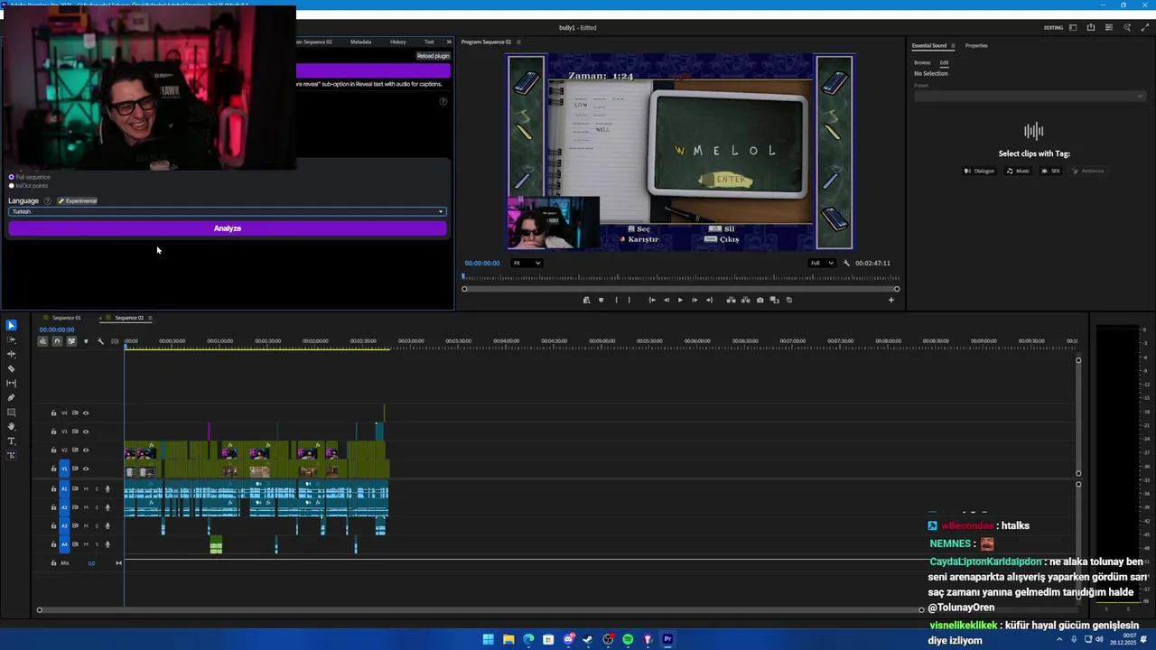Mute audio track A1
This screenshot has width=1156, height=650.
(86, 488)
